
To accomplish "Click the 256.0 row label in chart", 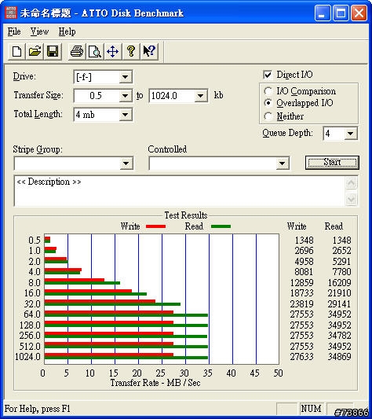I will point(30,336).
